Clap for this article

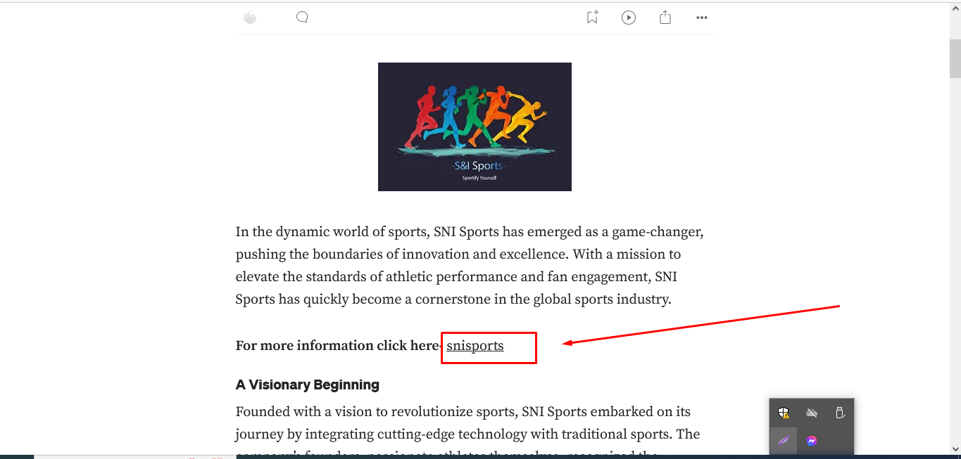tap(249, 18)
